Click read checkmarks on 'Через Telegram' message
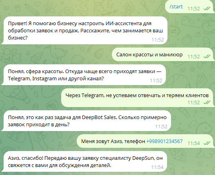Viewport: 215px width, 175px height. (207, 102)
